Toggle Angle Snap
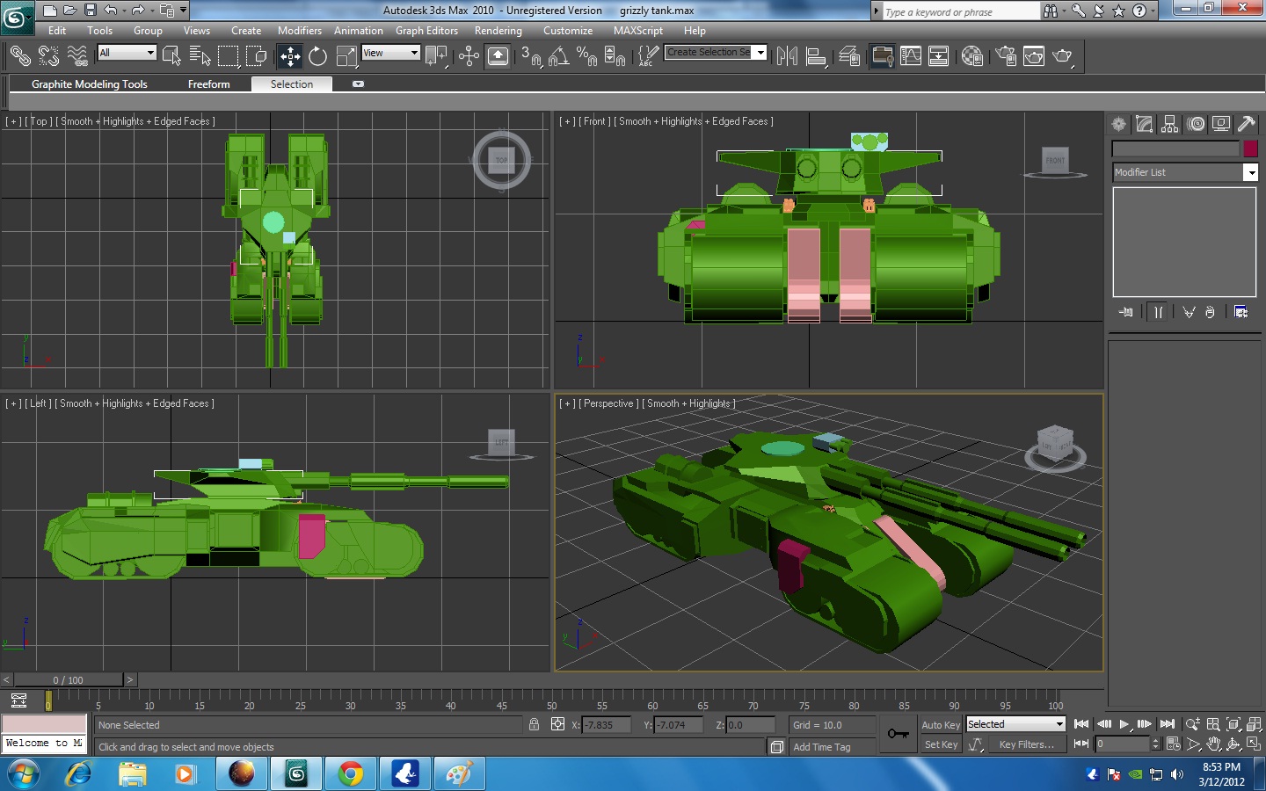Image resolution: width=1266 pixels, height=791 pixels. click(558, 56)
